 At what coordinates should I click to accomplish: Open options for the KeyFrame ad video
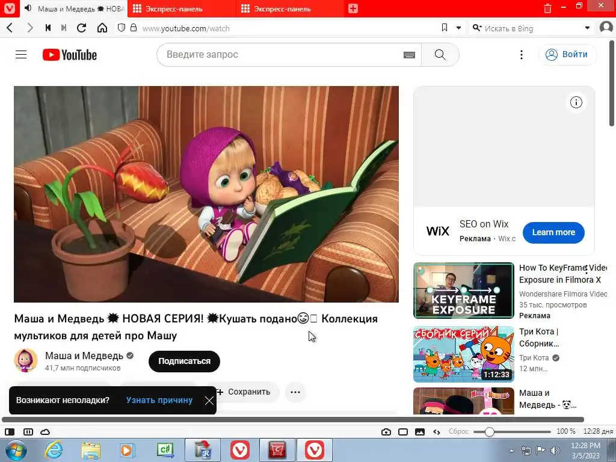pyautogui.click(x=587, y=269)
